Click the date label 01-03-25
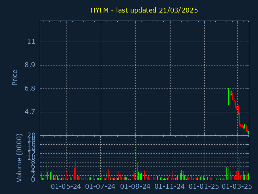This screenshot has width=258, height=194. point(237,187)
